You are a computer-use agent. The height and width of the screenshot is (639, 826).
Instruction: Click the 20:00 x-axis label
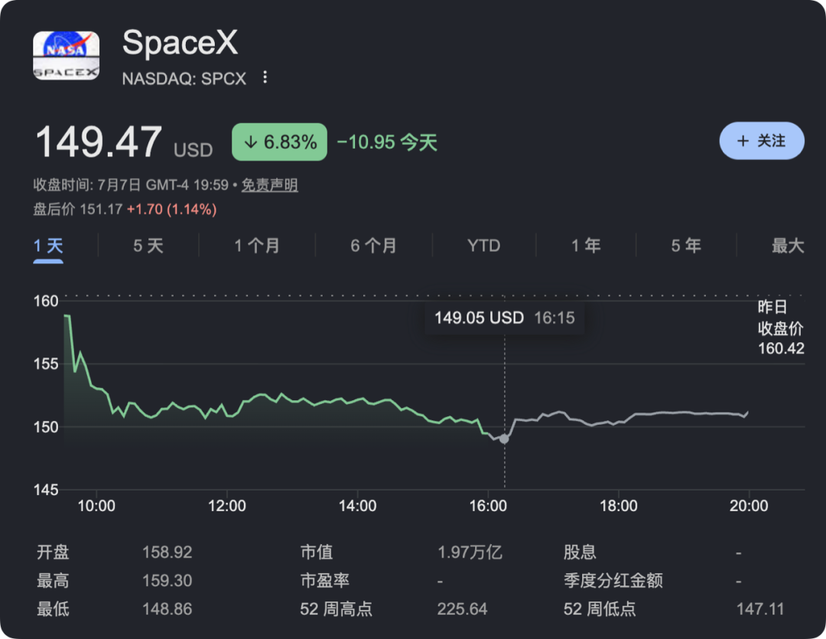(x=749, y=506)
